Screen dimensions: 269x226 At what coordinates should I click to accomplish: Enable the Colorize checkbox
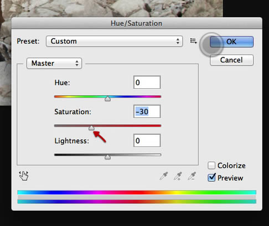[211, 165]
